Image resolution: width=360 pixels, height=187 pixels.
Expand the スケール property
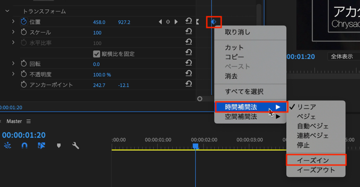click(13, 32)
